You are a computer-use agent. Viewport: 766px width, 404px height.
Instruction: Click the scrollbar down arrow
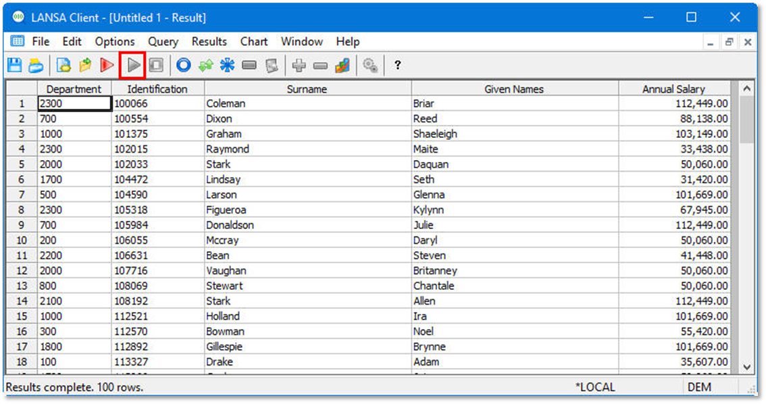tap(746, 368)
